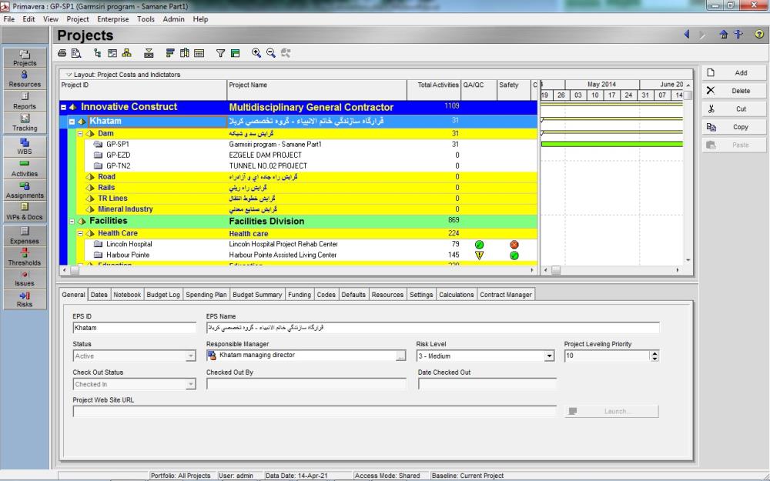770x481 pixels.
Task: Open Print Preview from toolbar
Action: click(76, 53)
